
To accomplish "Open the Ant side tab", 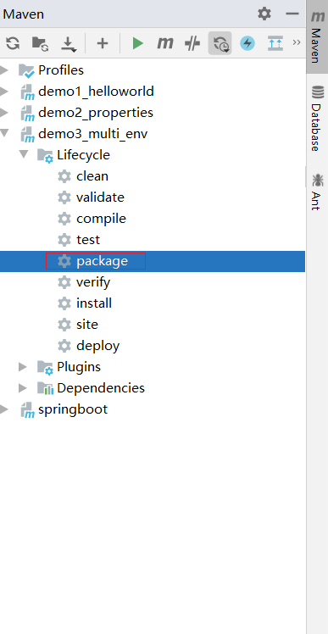I will (x=317, y=192).
